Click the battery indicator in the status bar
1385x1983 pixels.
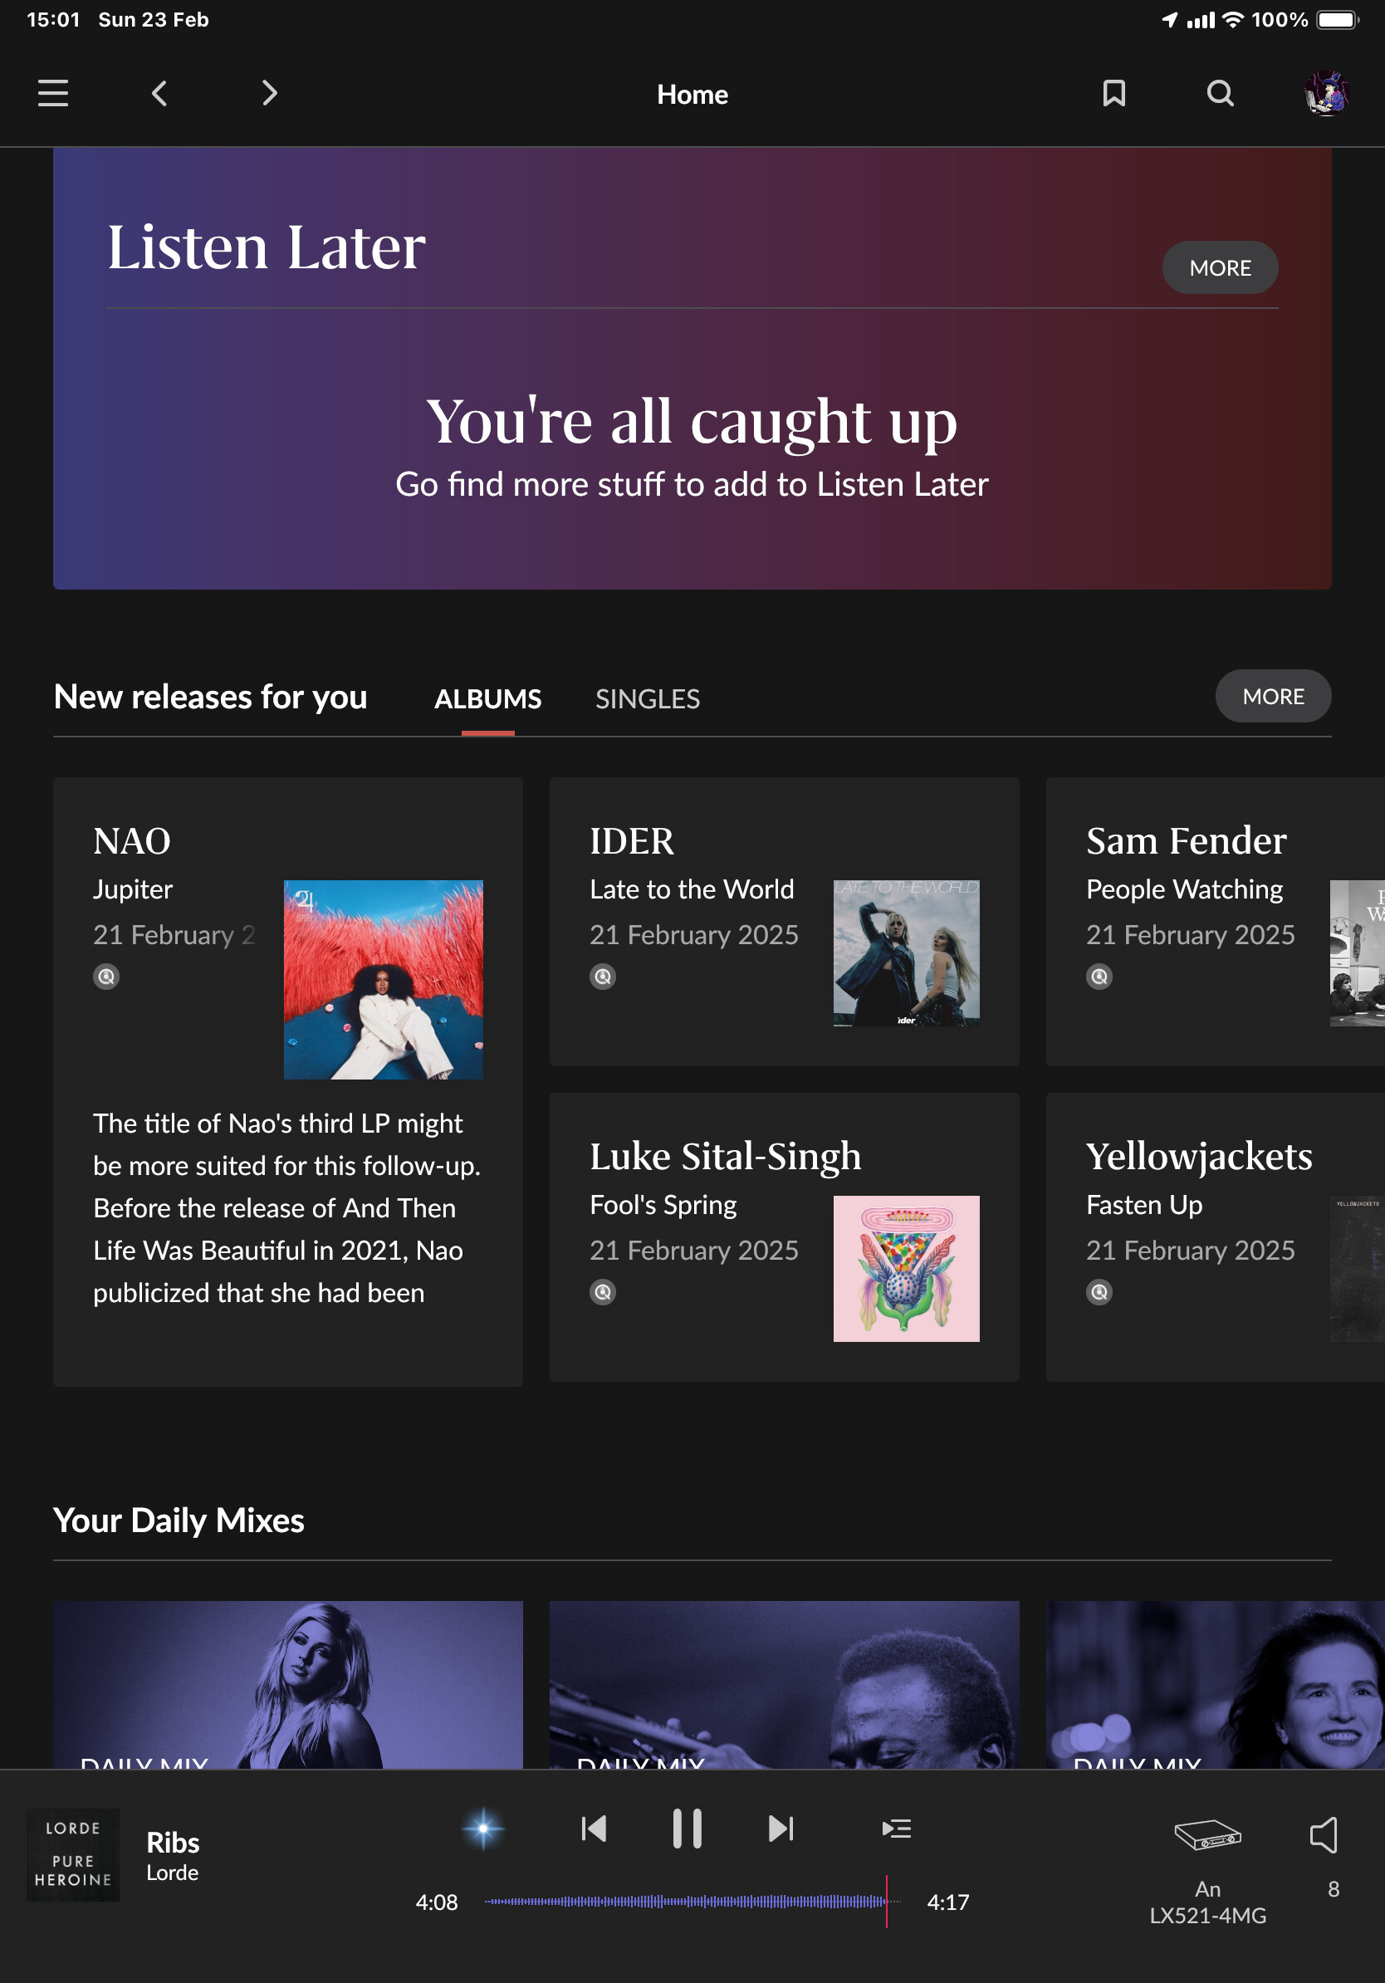(x=1338, y=19)
